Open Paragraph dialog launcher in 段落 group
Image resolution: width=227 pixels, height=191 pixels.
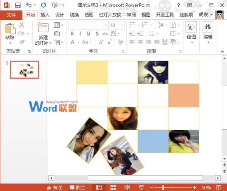(180, 52)
